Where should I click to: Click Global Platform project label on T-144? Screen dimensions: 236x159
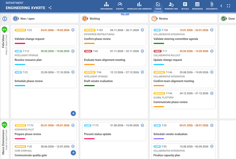tap(163, 98)
